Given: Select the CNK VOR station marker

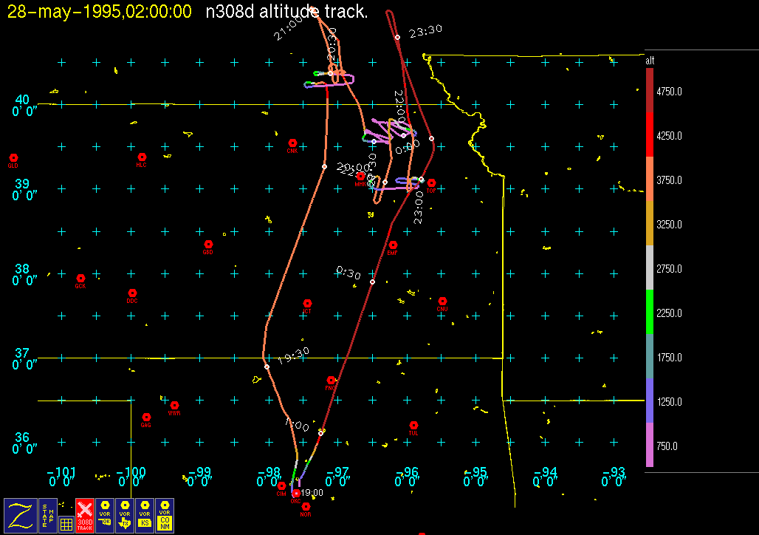Looking at the screenshot, I should [292, 143].
